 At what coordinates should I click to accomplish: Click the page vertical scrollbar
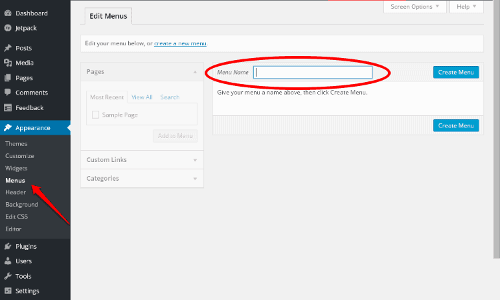click(x=497, y=129)
